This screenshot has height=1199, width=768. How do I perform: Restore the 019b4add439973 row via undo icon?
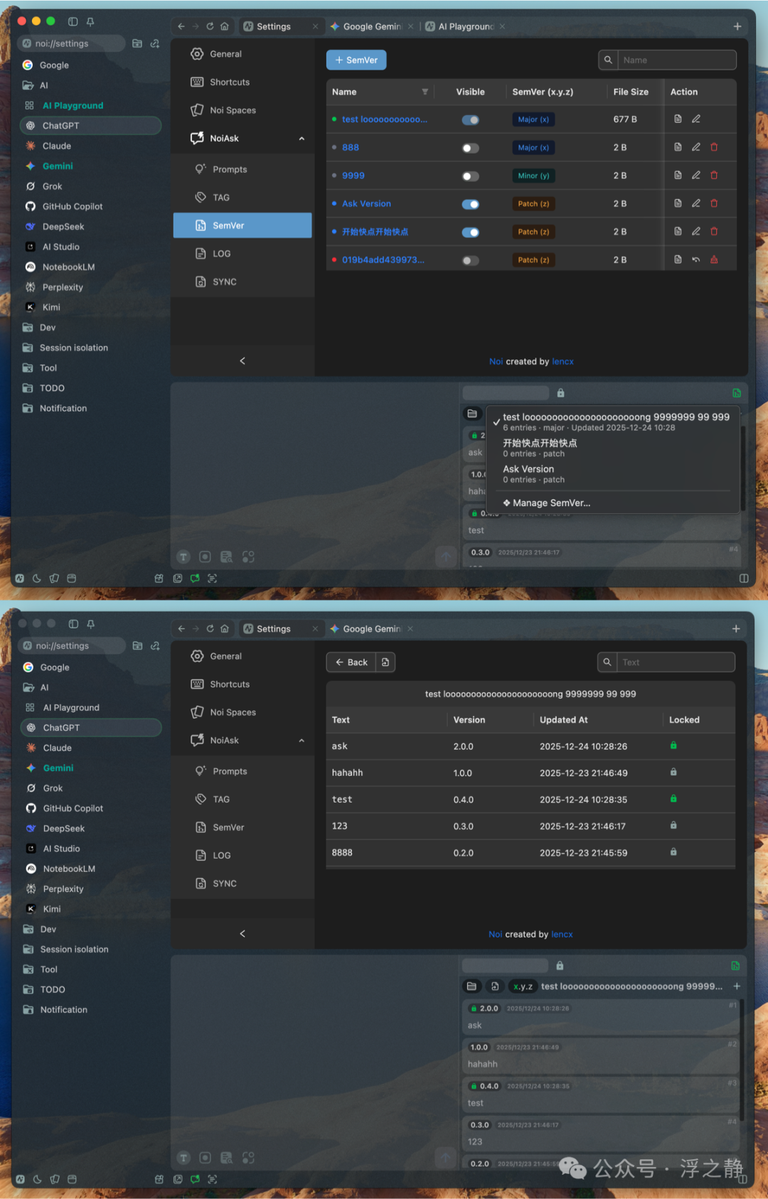point(696,259)
